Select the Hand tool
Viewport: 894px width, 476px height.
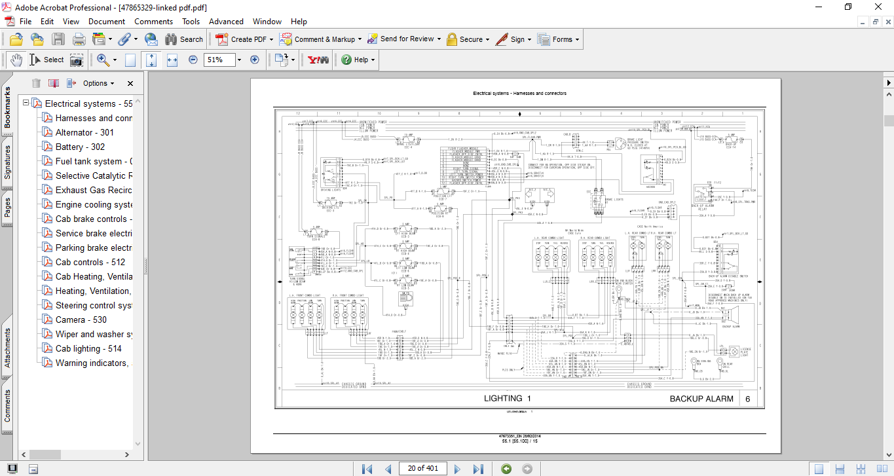16,60
